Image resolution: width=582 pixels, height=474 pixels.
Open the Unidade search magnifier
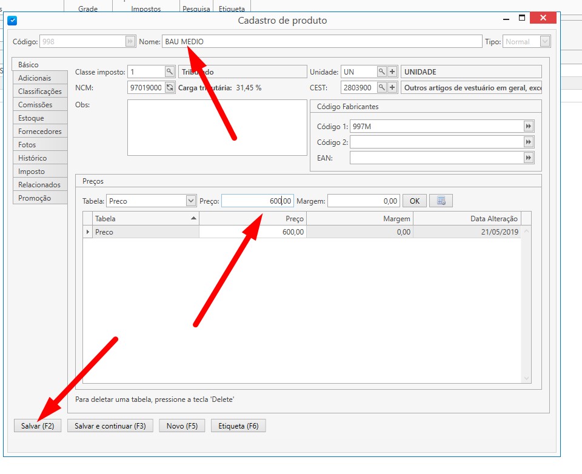[x=381, y=72]
